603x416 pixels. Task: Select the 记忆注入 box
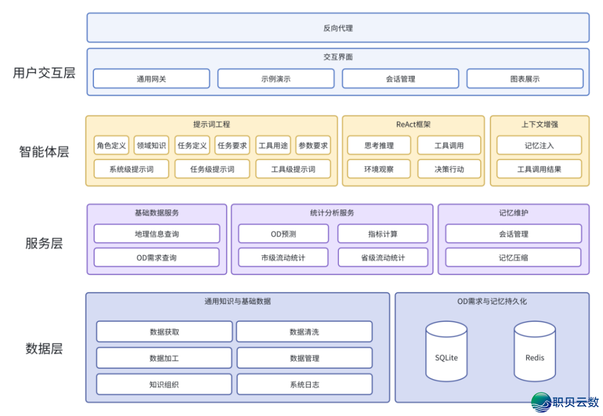click(539, 146)
